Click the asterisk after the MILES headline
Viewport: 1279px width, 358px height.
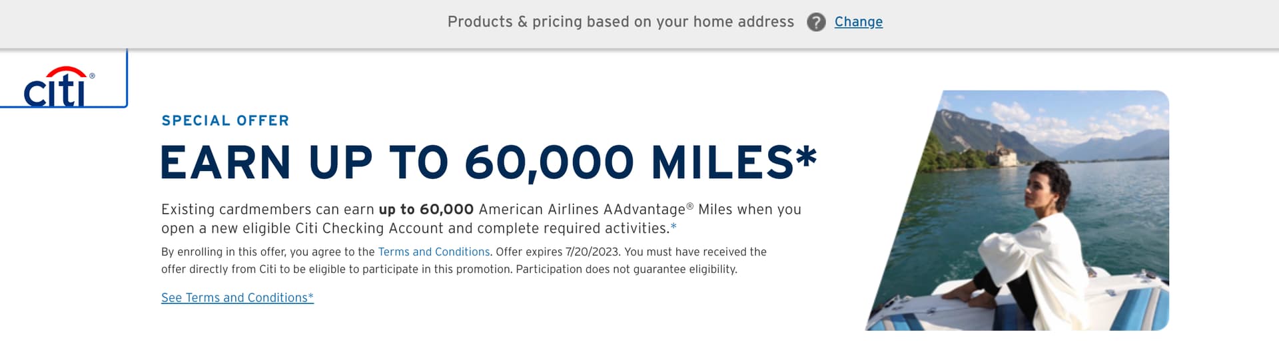point(806,156)
